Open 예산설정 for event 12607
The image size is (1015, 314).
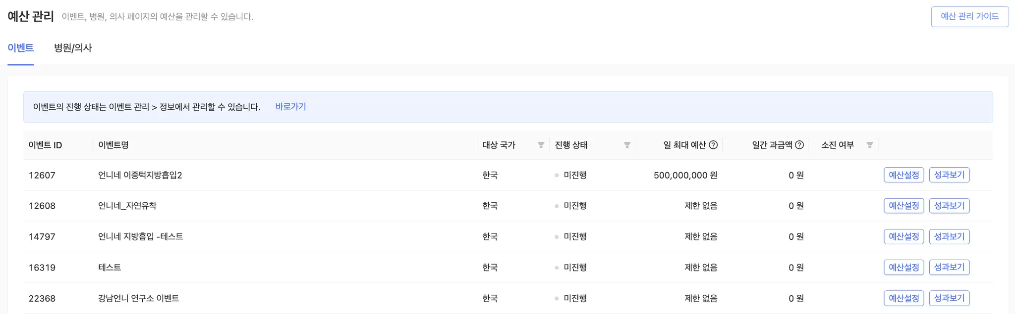point(903,175)
